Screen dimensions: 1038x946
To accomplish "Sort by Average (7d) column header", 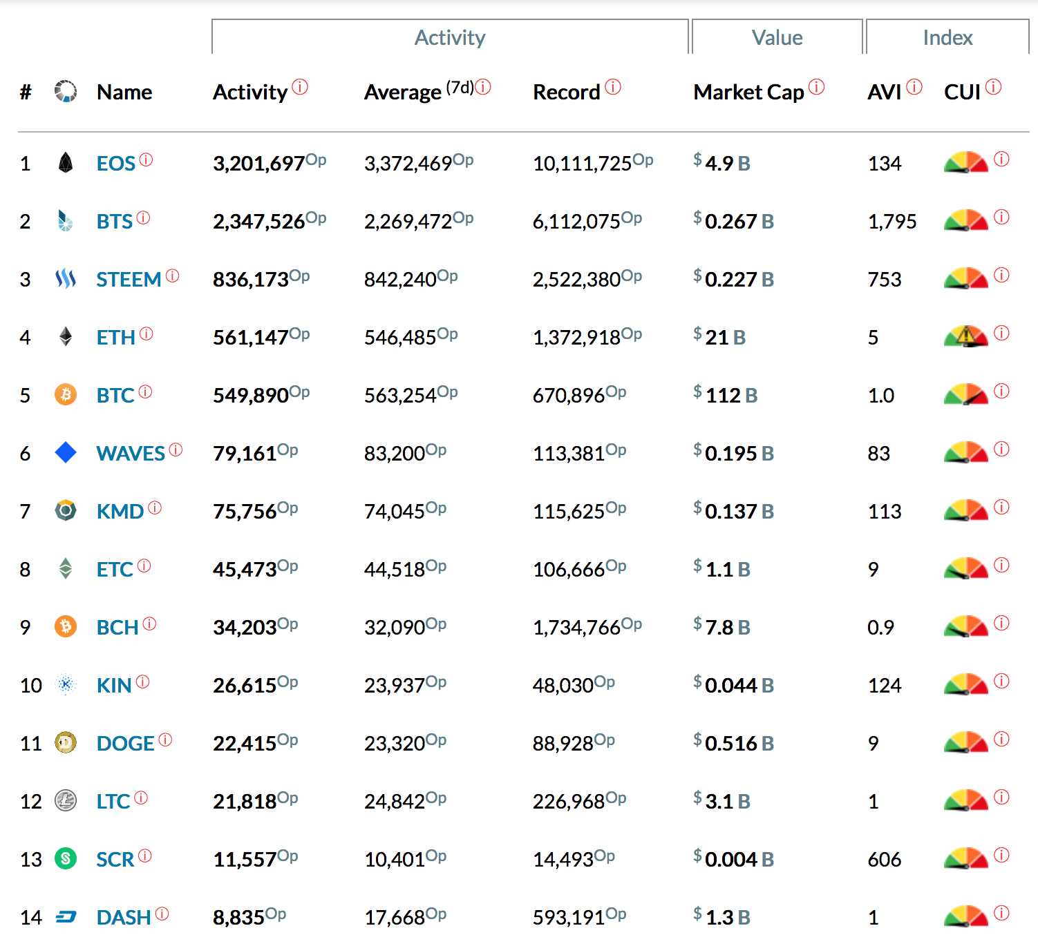I will 403,93.
